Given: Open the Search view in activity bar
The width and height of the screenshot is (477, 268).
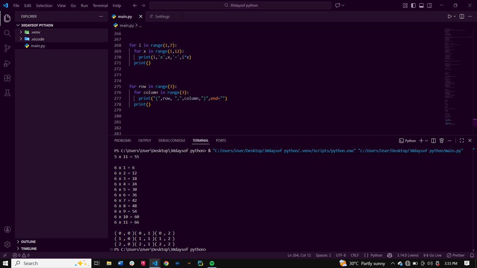Looking at the screenshot, I should 7,33.
